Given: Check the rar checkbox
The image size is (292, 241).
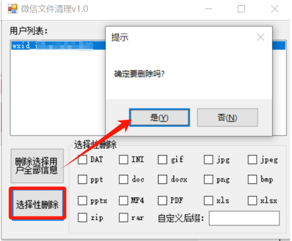Looking at the screenshot, I should [x=123, y=217].
